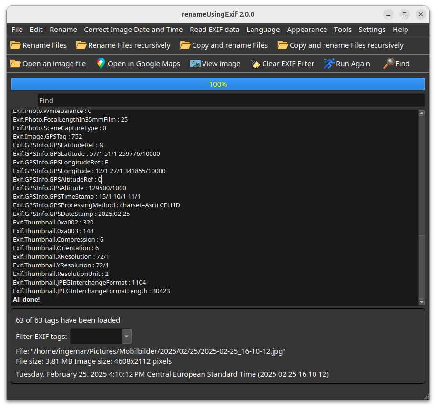
Task: Click the Exif.Thumbnail.ResolutionUnit line
Action: point(61,274)
